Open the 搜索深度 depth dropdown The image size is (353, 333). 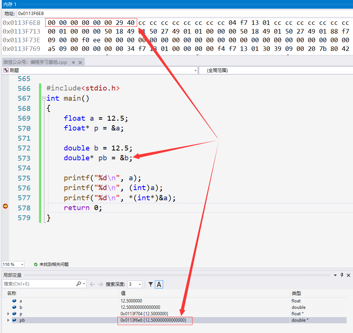point(140,284)
